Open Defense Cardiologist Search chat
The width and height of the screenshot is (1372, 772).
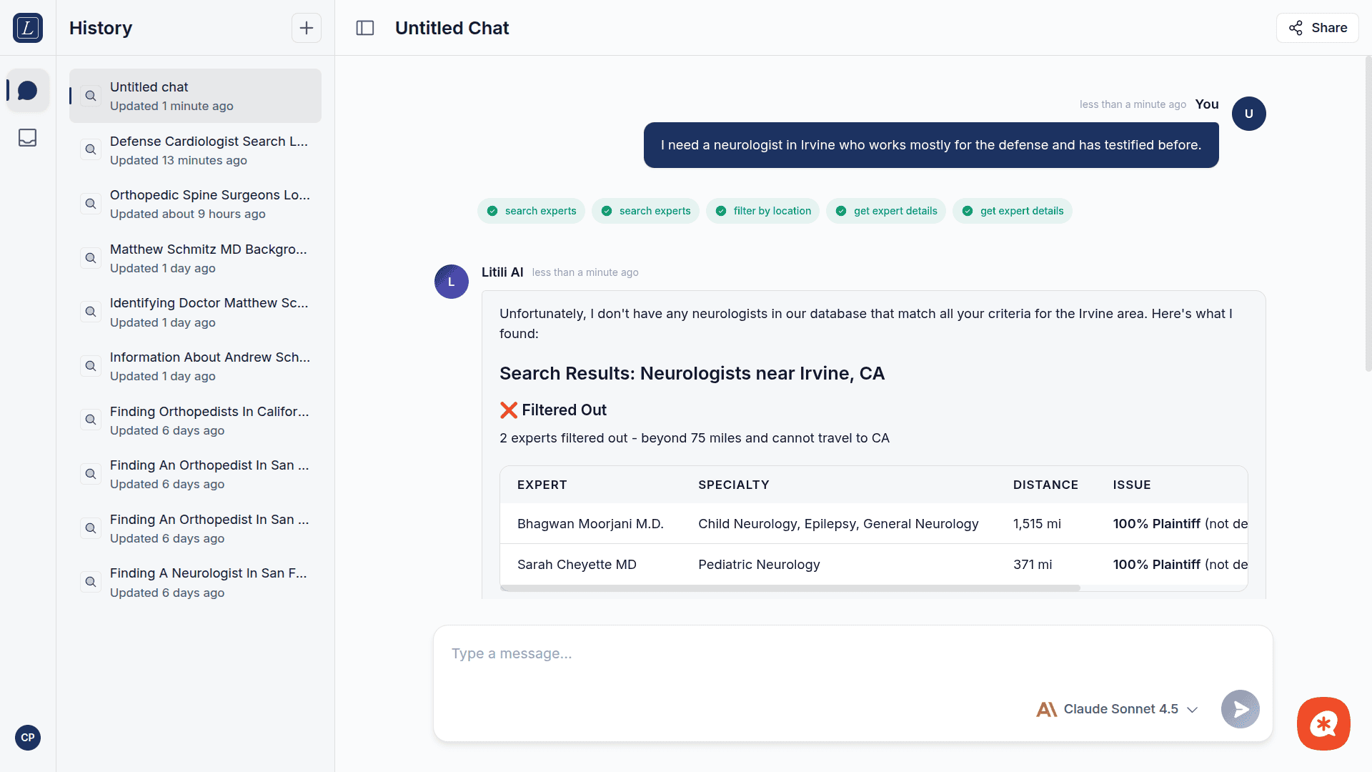pyautogui.click(x=207, y=150)
